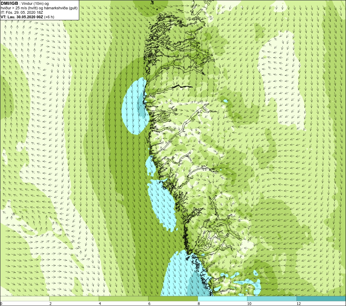The width and height of the screenshot is (346, 306).
Task: Click the 8–10 m/s light cyan scale segment
Action: tap(222, 298)
